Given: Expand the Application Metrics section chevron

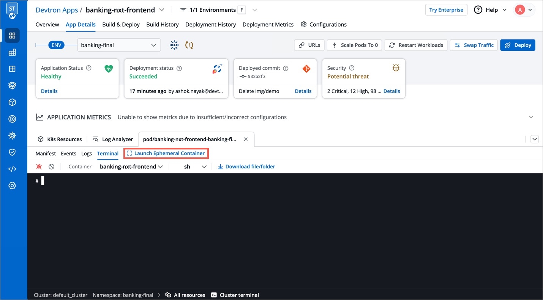Looking at the screenshot, I should pyautogui.click(x=531, y=117).
